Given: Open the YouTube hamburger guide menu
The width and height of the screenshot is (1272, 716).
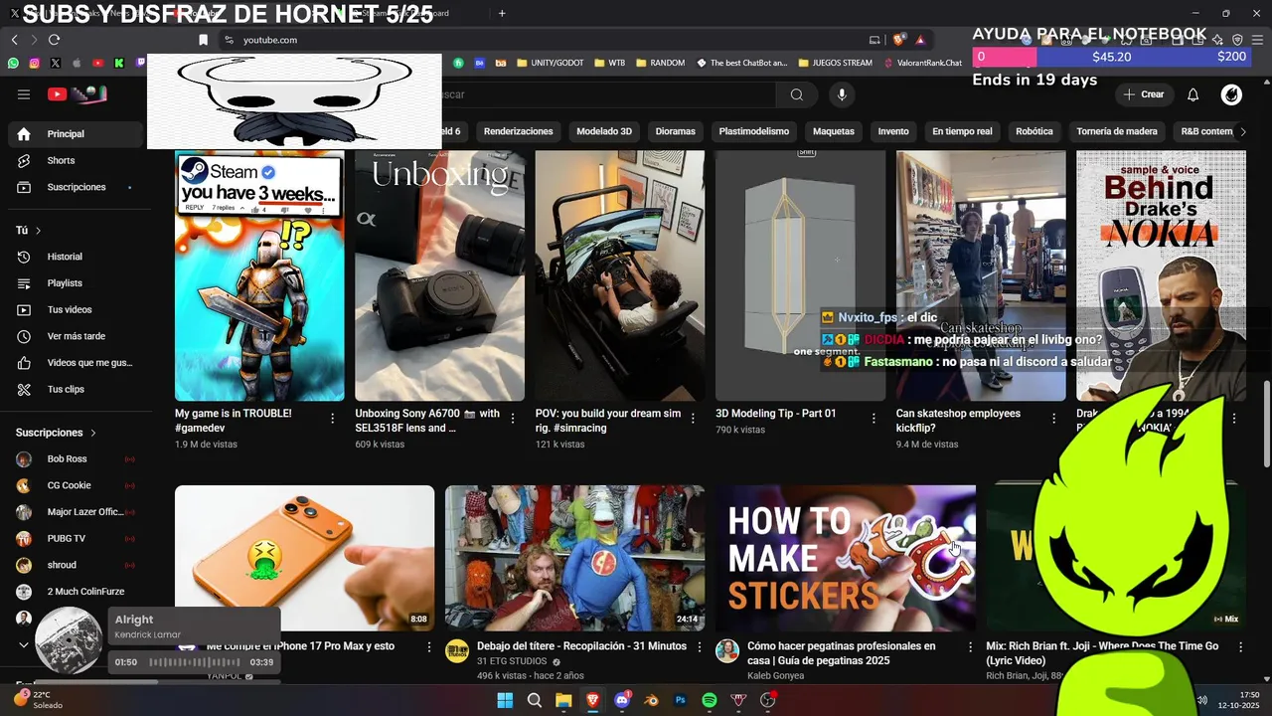Looking at the screenshot, I should point(24,94).
